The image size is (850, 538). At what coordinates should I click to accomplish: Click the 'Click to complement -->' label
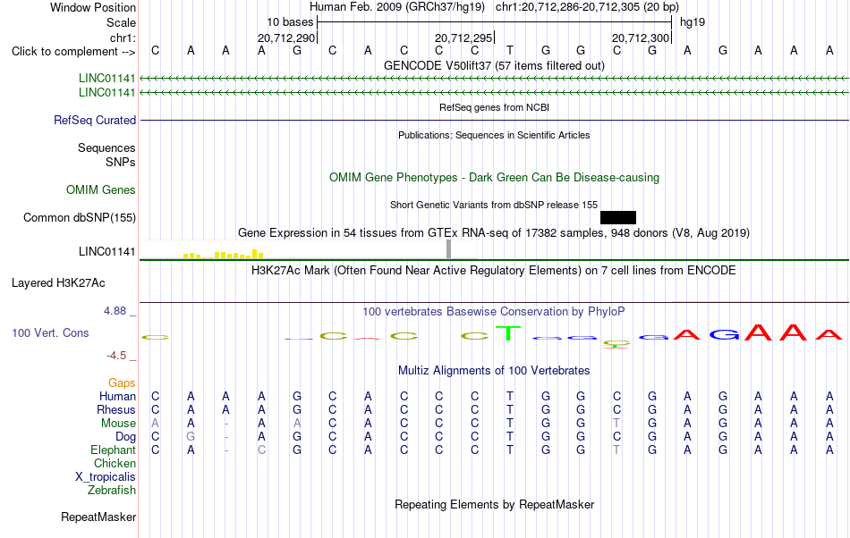tap(73, 52)
